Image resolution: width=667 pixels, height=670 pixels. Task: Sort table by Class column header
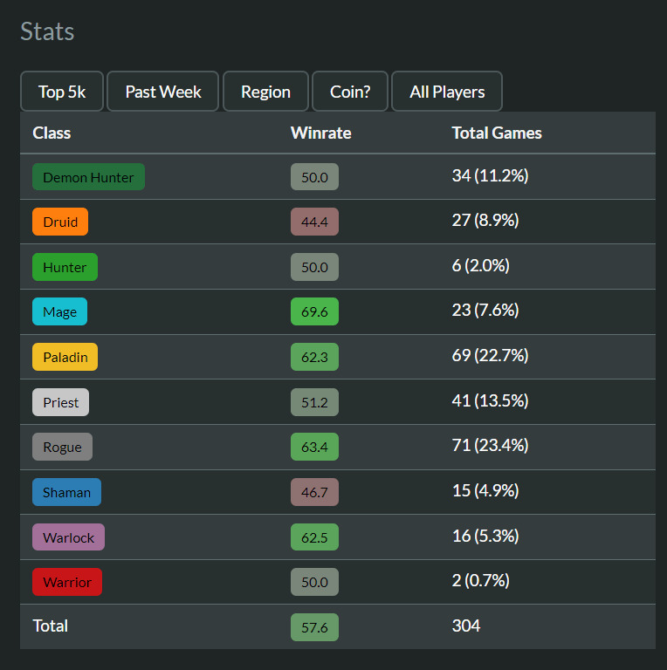point(52,133)
